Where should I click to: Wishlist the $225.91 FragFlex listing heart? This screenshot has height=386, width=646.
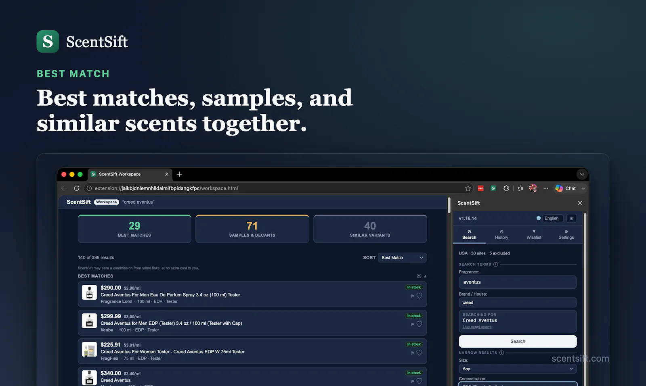tap(419, 353)
